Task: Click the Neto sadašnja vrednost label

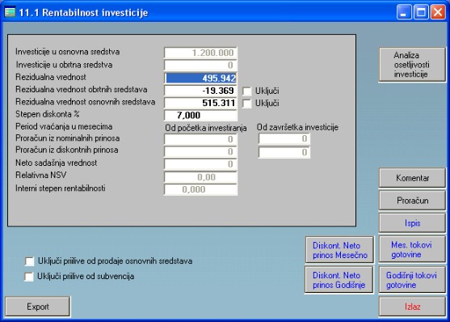Action: [x=57, y=163]
